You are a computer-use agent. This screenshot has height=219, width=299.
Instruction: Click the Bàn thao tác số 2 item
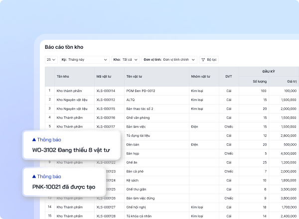coord(140,109)
